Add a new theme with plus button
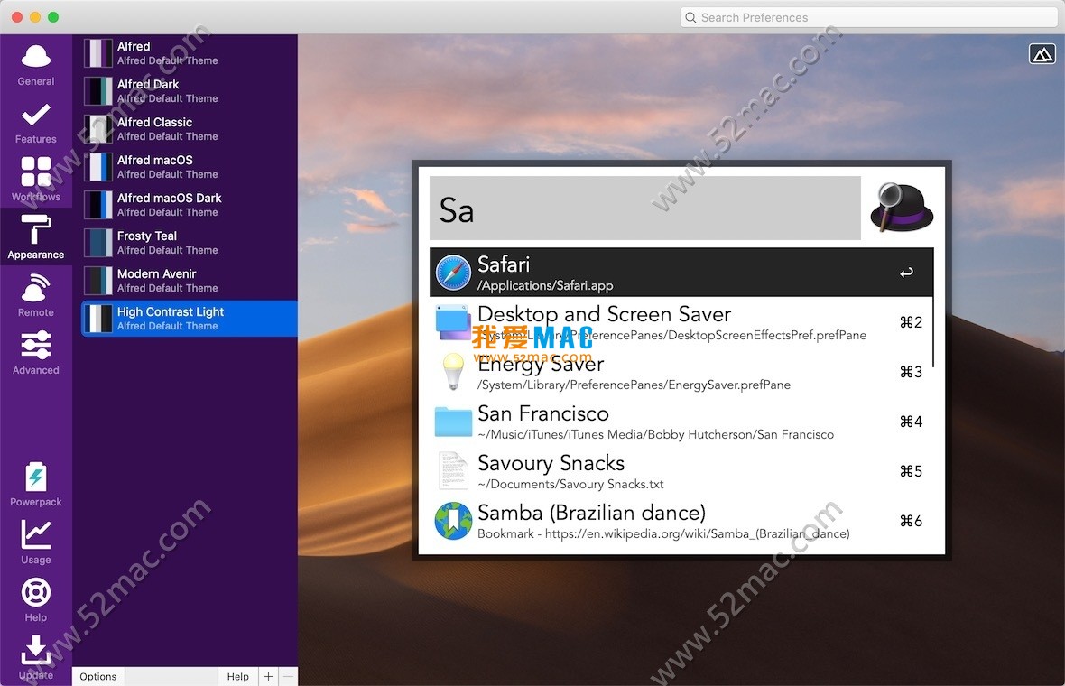The width and height of the screenshot is (1065, 686). pyautogui.click(x=268, y=676)
